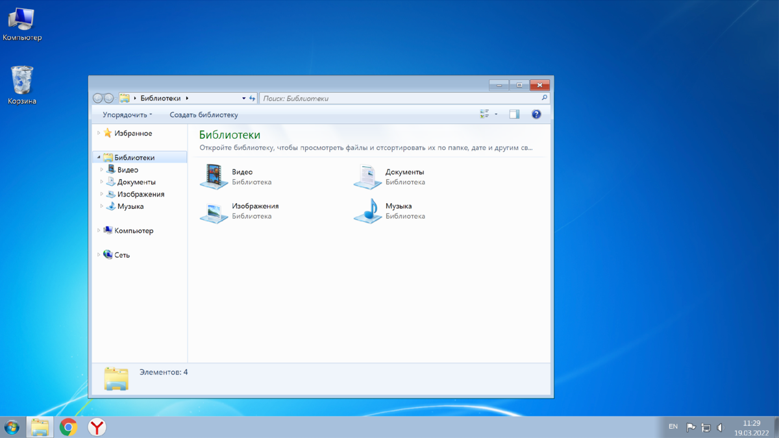
Task: Expand the Сеть tree node
Action: 99,255
